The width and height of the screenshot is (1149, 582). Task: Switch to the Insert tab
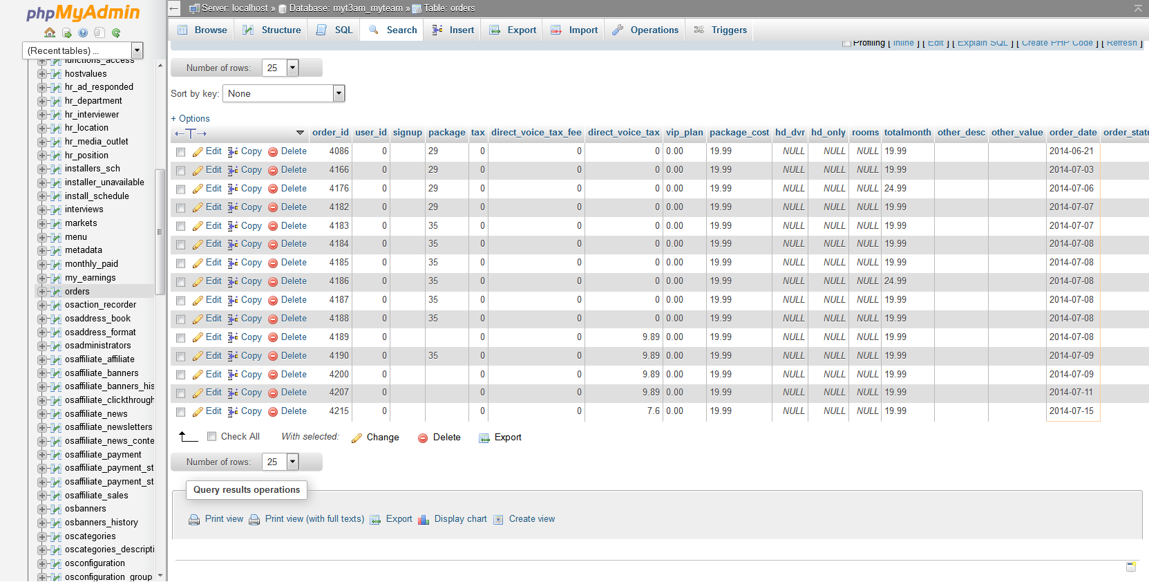pos(453,30)
